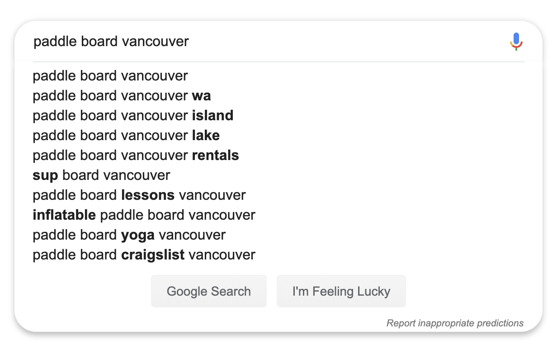Click the search input field text
Image resolution: width=557 pixels, height=349 pixels.
click(111, 42)
